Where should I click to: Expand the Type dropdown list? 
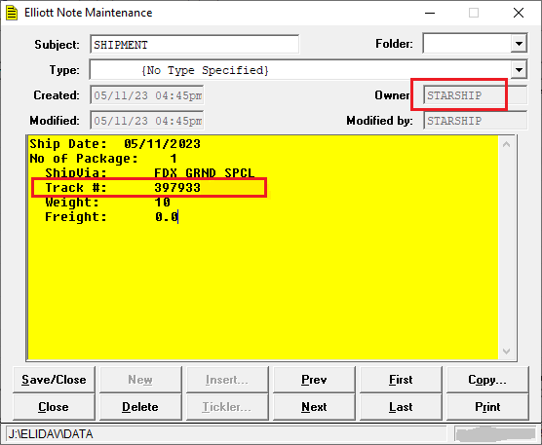point(519,70)
